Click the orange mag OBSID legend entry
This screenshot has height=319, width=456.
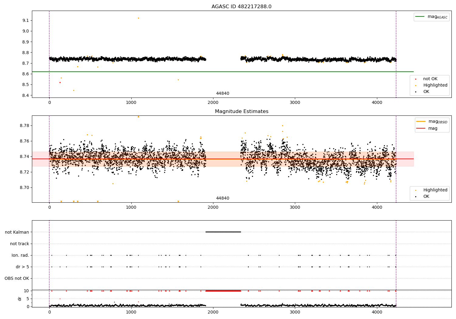point(432,122)
